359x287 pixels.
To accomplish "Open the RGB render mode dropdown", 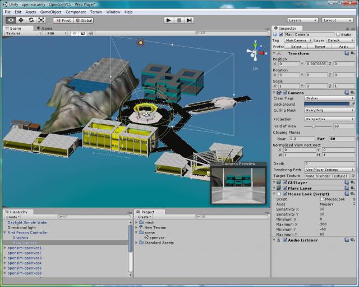I will (57, 34).
